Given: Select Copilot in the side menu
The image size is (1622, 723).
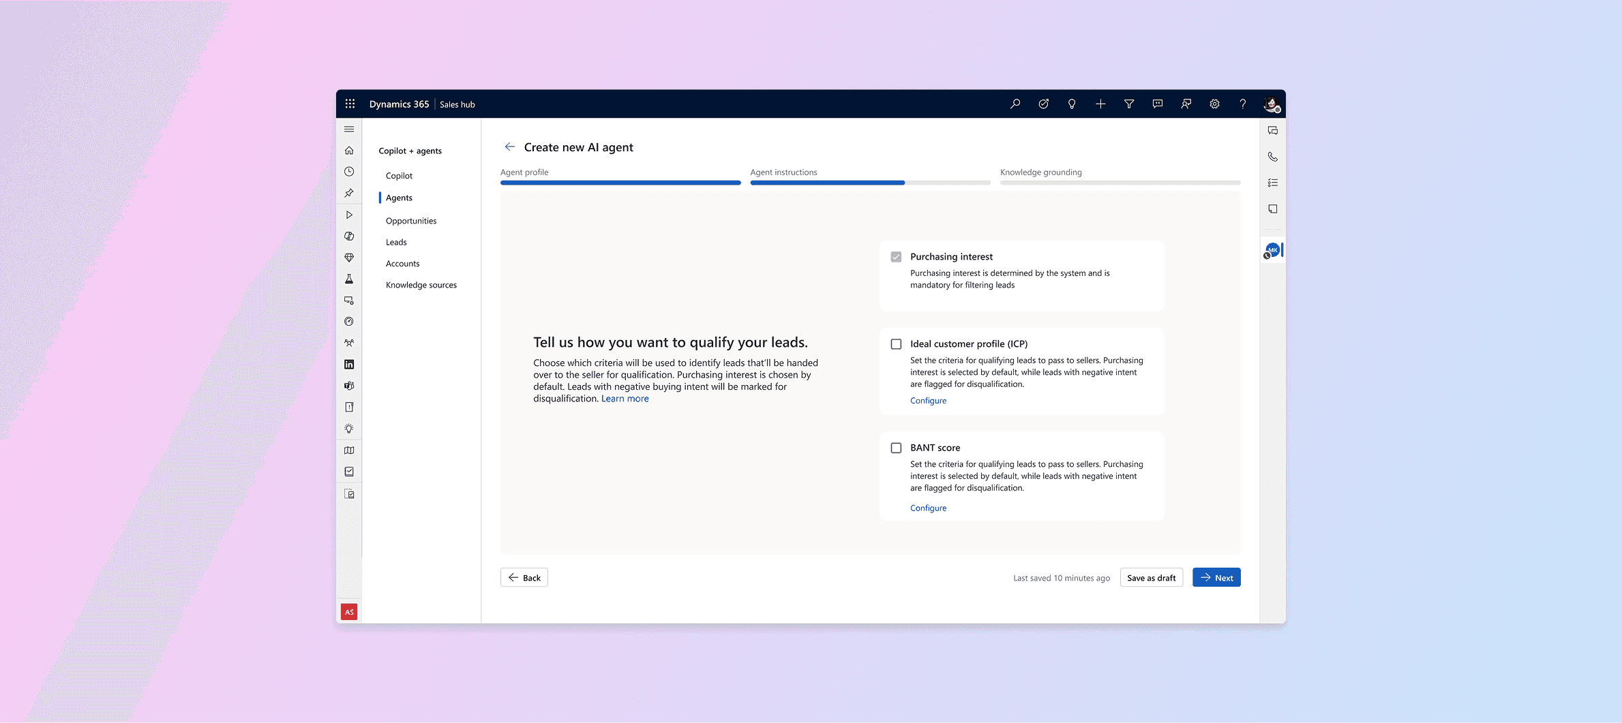Looking at the screenshot, I should coord(399,176).
